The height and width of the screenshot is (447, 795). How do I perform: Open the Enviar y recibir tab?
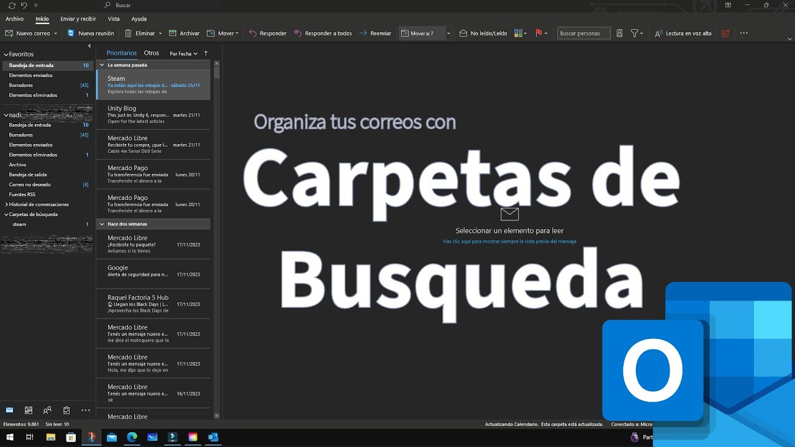[x=78, y=19]
